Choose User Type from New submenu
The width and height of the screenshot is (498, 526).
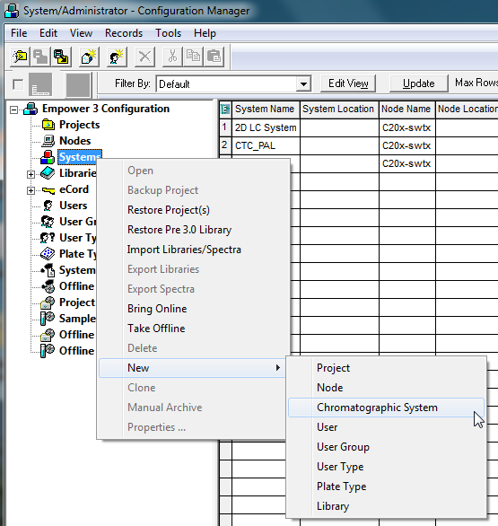[386, 467]
